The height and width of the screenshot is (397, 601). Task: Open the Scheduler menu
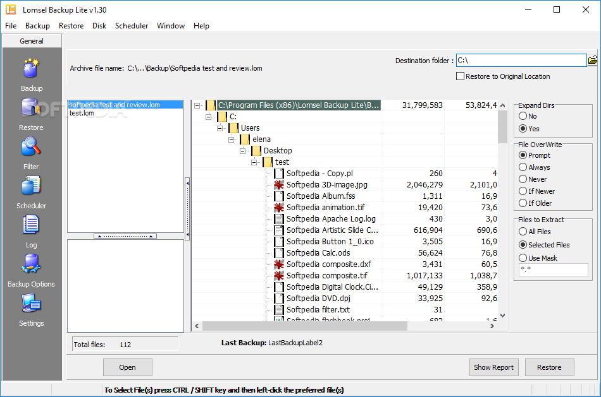pyautogui.click(x=132, y=26)
